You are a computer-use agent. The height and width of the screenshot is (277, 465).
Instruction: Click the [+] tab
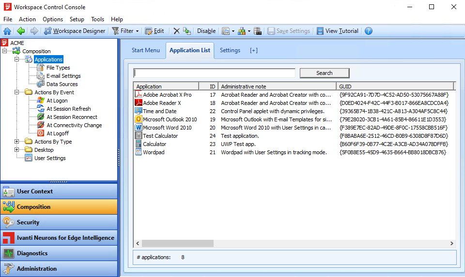point(253,50)
